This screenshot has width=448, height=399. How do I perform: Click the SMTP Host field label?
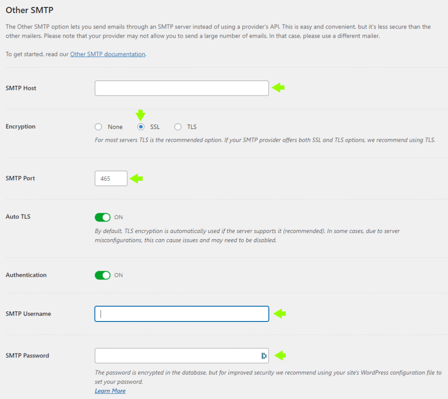tap(21, 88)
